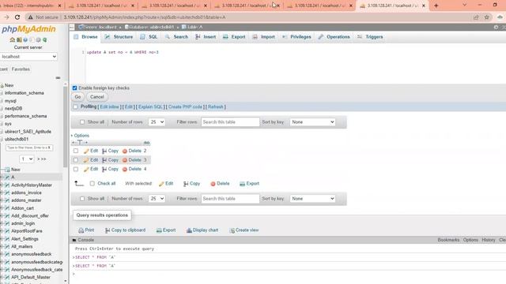Click the Edit inline link
506x284 pixels.
[x=109, y=107]
